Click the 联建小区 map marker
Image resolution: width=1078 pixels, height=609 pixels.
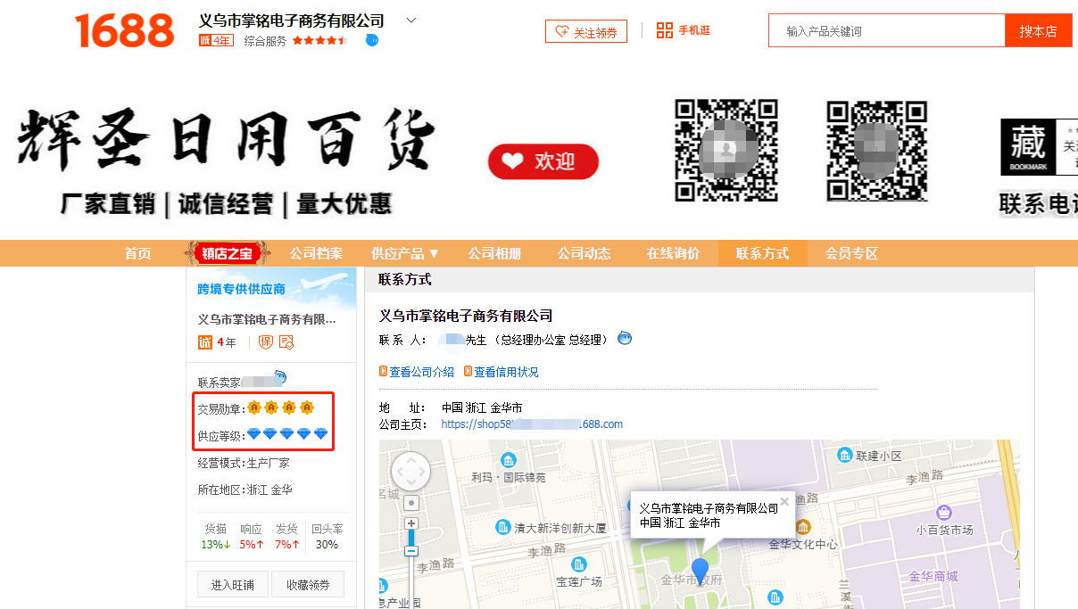pos(845,455)
